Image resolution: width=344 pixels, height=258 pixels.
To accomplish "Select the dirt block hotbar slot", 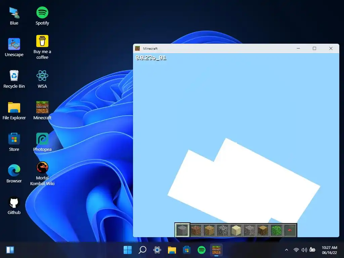I will (x=196, y=230).
